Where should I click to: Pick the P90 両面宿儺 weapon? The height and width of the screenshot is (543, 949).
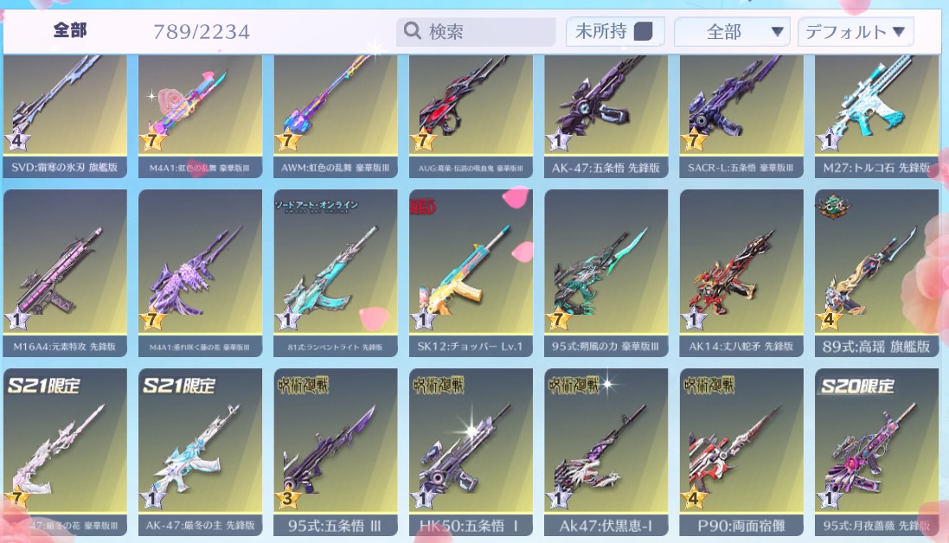click(741, 451)
